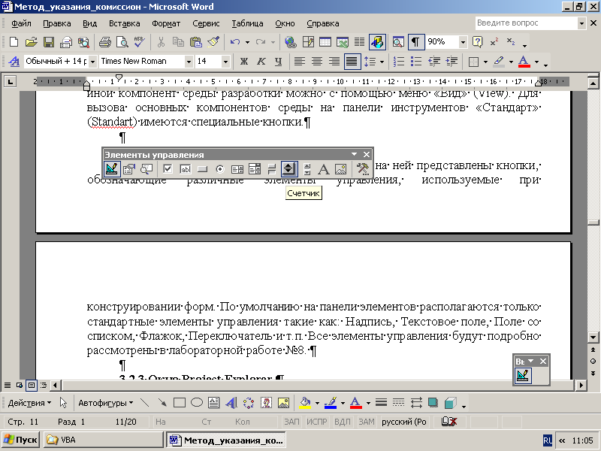Insert the Счетчик spin button control
Viewport: 601px width, 451px height.
[x=289, y=168]
